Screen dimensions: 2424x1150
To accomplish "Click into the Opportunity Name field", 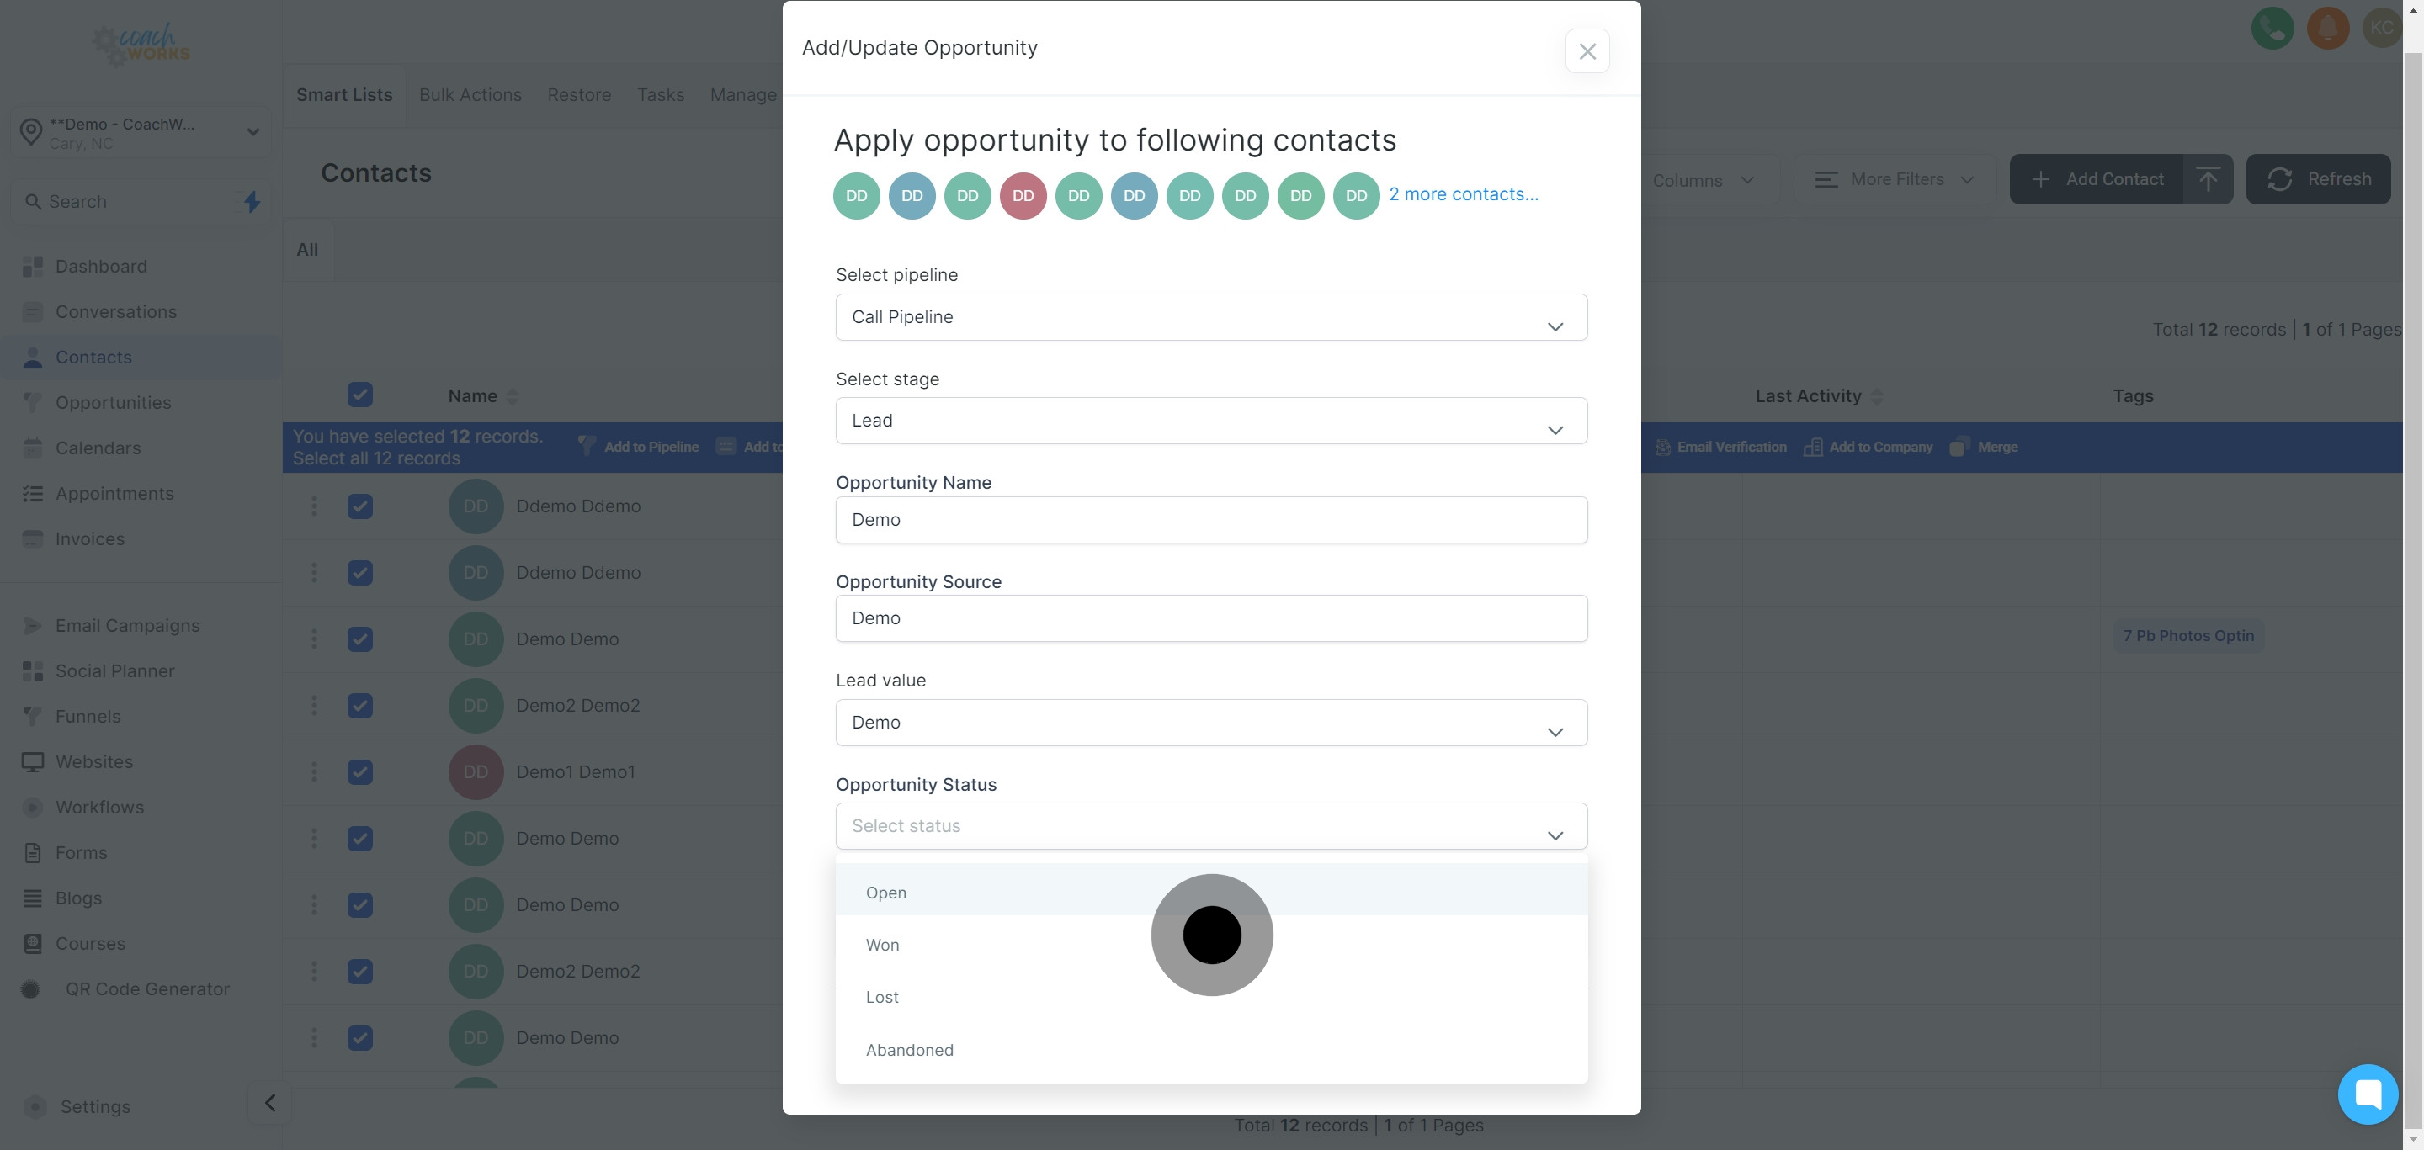I will pos(1211,520).
